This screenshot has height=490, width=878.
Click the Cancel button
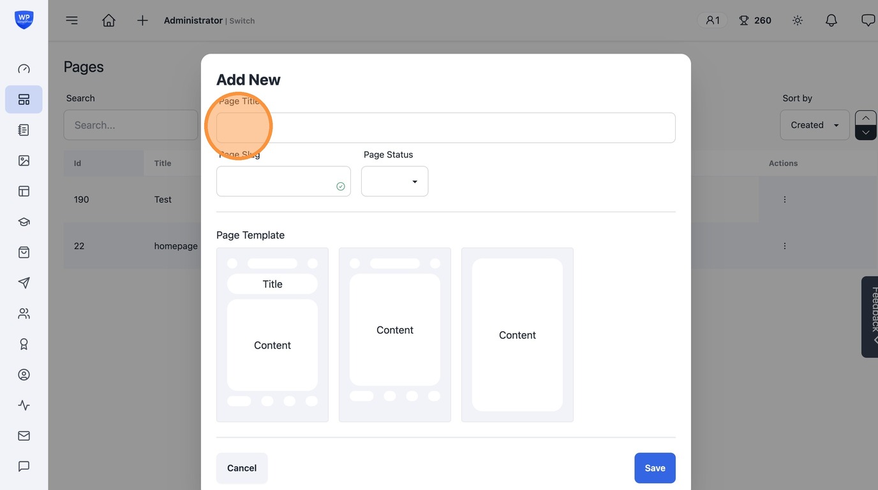click(x=242, y=468)
